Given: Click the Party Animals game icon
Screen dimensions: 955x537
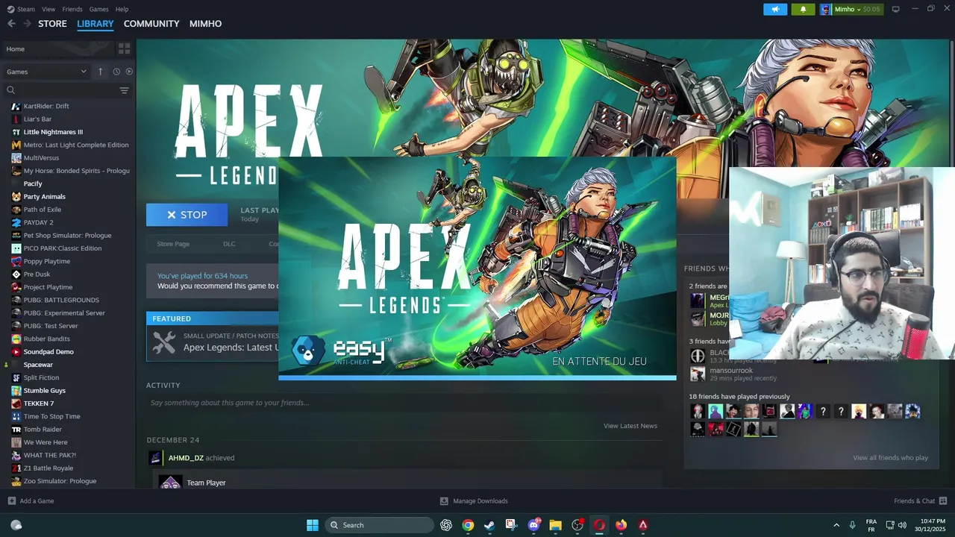Looking at the screenshot, I should point(16,197).
